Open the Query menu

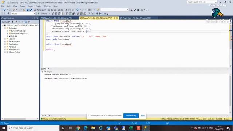(x=23, y=6)
